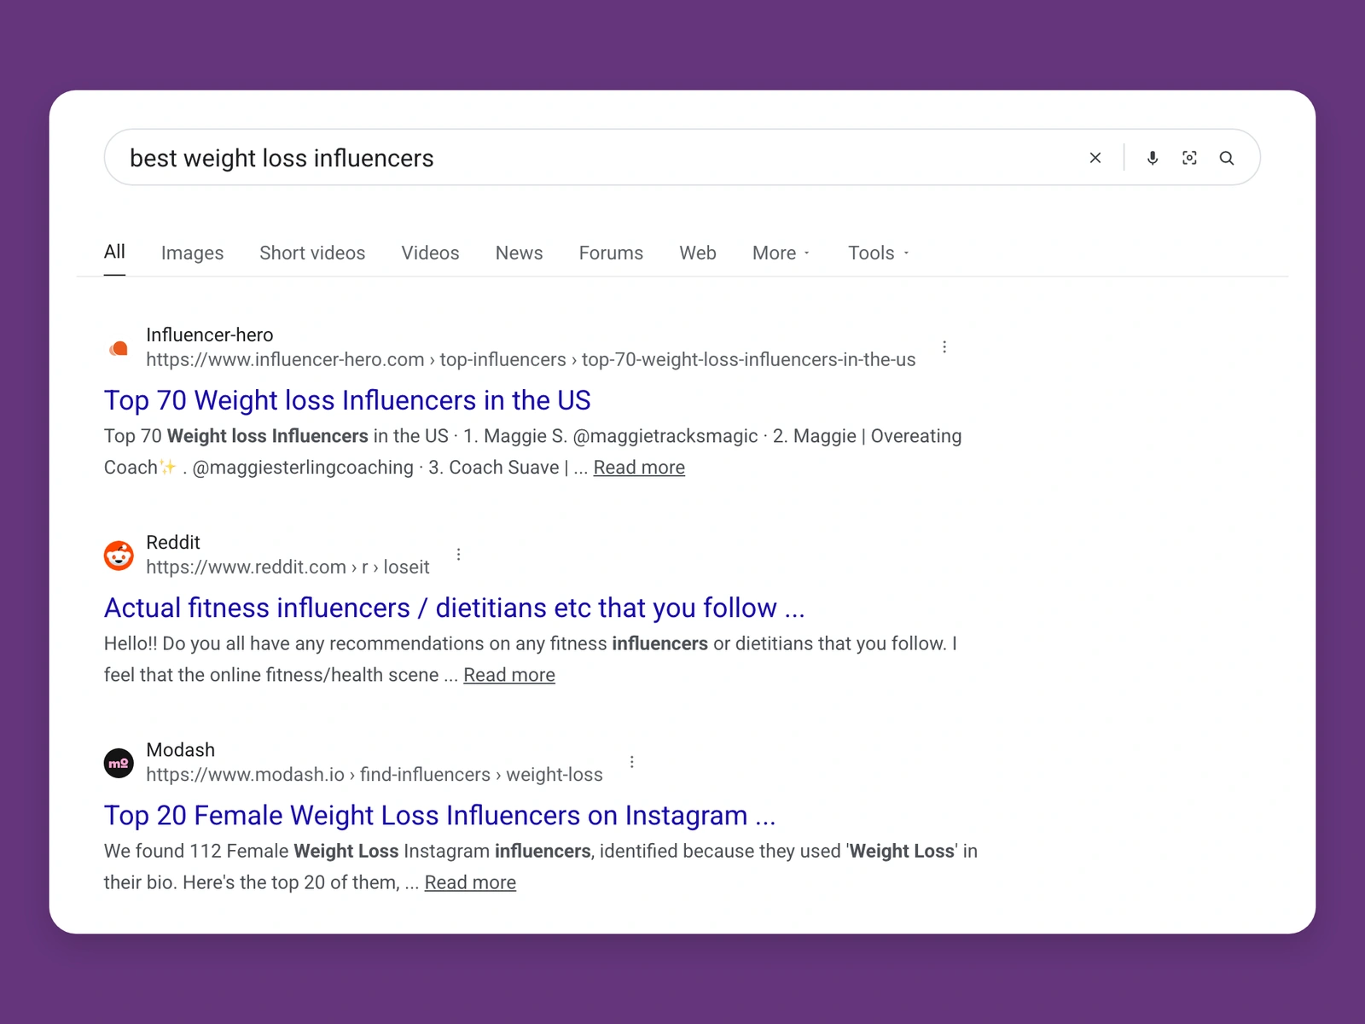The width and height of the screenshot is (1365, 1024).
Task: Open image search lens icon
Action: [x=1189, y=158]
